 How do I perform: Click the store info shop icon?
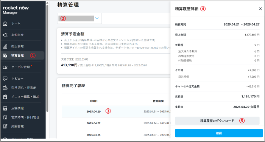[5, 108]
